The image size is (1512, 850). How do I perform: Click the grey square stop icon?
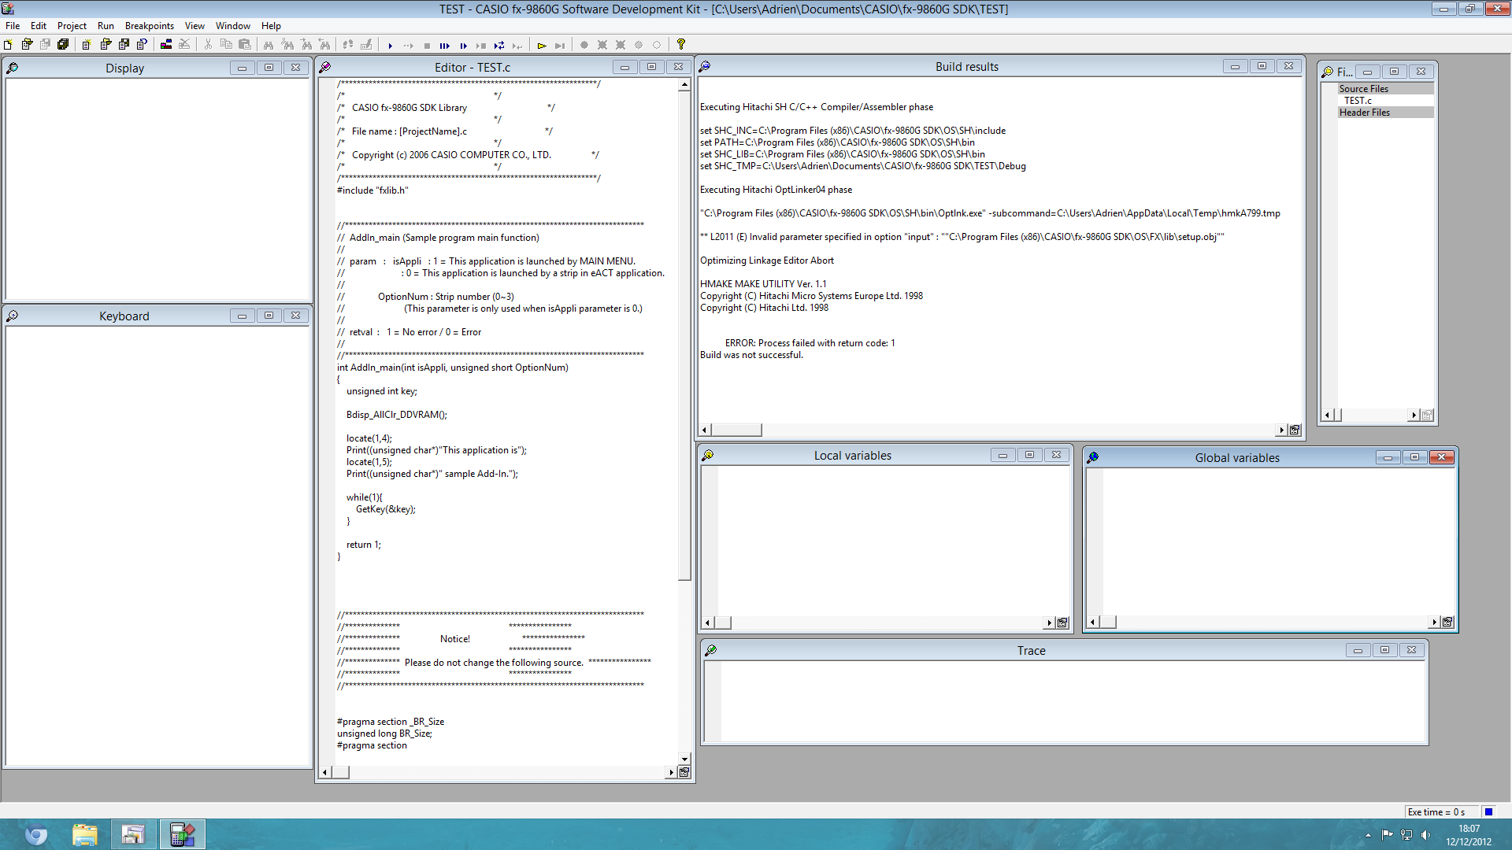coord(427,46)
